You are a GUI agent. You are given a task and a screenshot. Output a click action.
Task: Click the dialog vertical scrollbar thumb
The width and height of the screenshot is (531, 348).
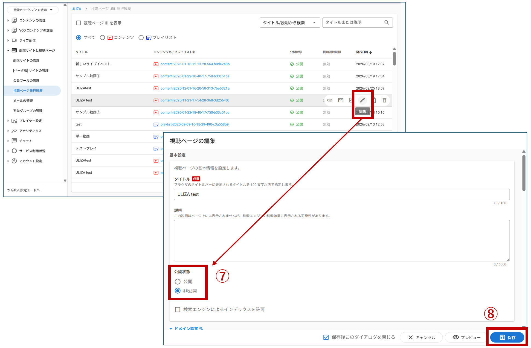(x=524, y=173)
